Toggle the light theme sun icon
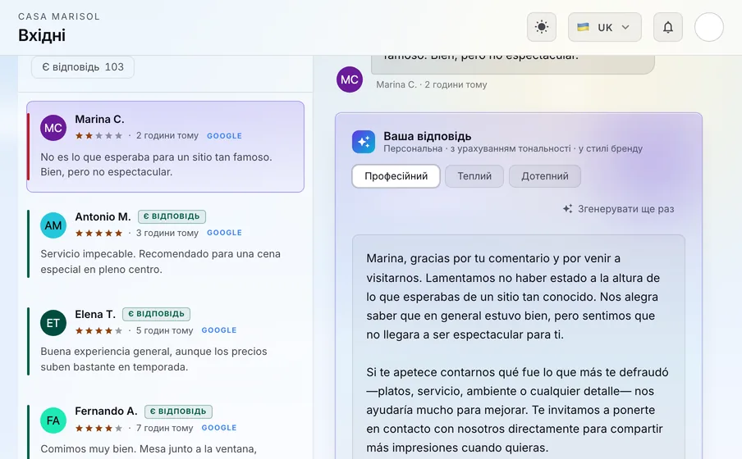This screenshot has height=459, width=742. tap(542, 27)
